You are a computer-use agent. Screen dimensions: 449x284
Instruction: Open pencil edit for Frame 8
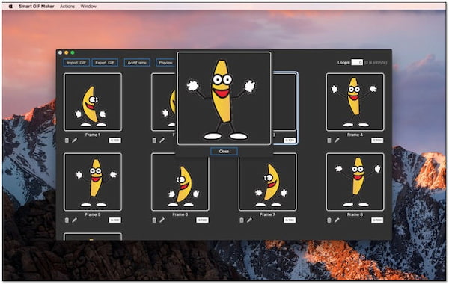coord(337,220)
